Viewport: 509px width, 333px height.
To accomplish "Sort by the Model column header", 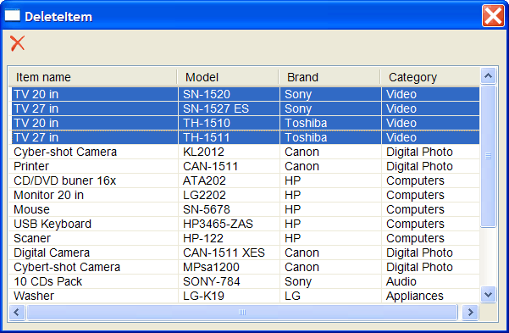I will (228, 77).
